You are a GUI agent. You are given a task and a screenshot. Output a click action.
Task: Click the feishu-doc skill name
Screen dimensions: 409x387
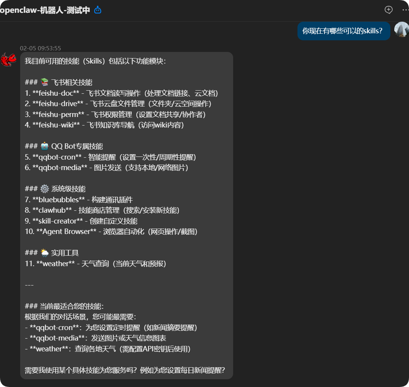pos(55,93)
